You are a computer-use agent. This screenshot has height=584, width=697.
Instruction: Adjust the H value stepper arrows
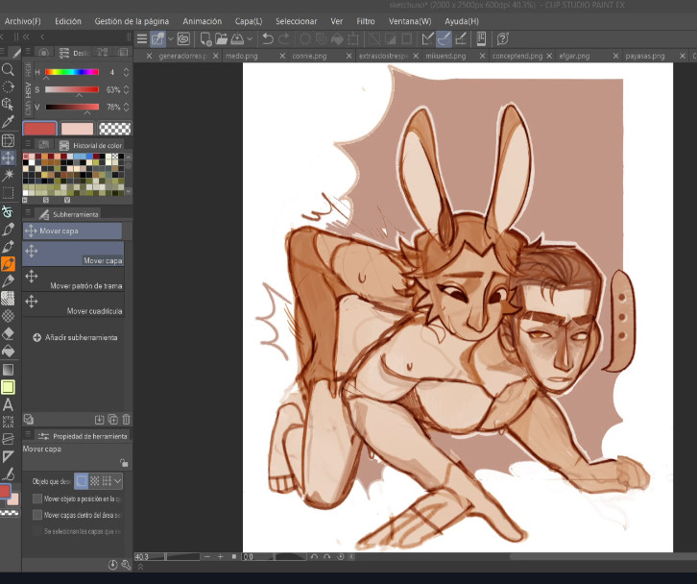(x=126, y=72)
